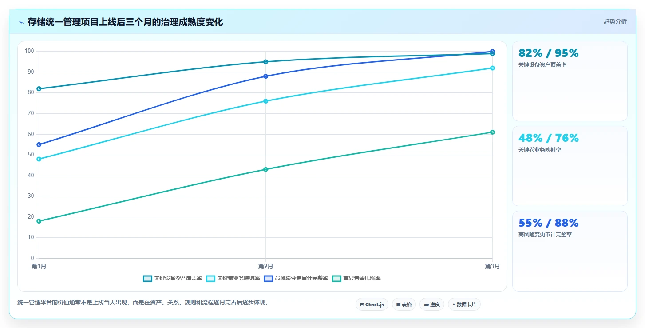
Task: Click the chart title 存储统一管理项目 heading
Action: pos(125,22)
